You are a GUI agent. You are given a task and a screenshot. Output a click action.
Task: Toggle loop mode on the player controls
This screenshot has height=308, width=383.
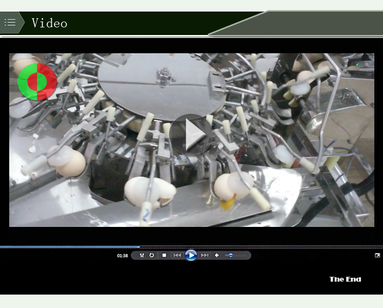point(152,255)
